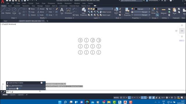Image resolution: width=186 pixels, height=104 pixels.
Task: Switch to the Layout1 tab
Action: tap(13, 95)
